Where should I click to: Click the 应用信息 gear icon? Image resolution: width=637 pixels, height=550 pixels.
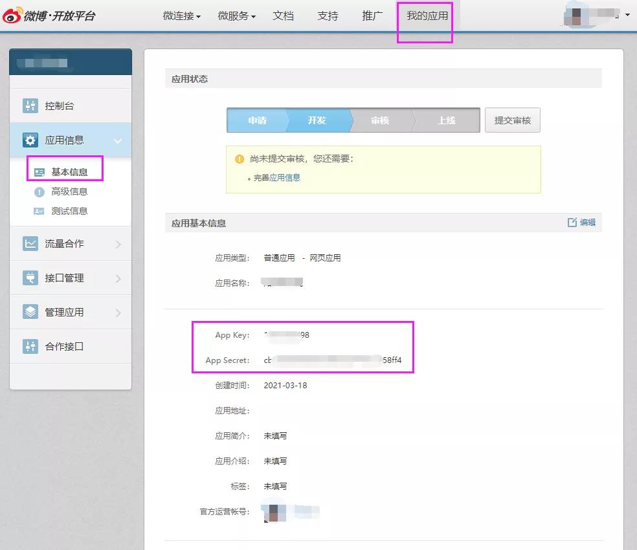30,140
